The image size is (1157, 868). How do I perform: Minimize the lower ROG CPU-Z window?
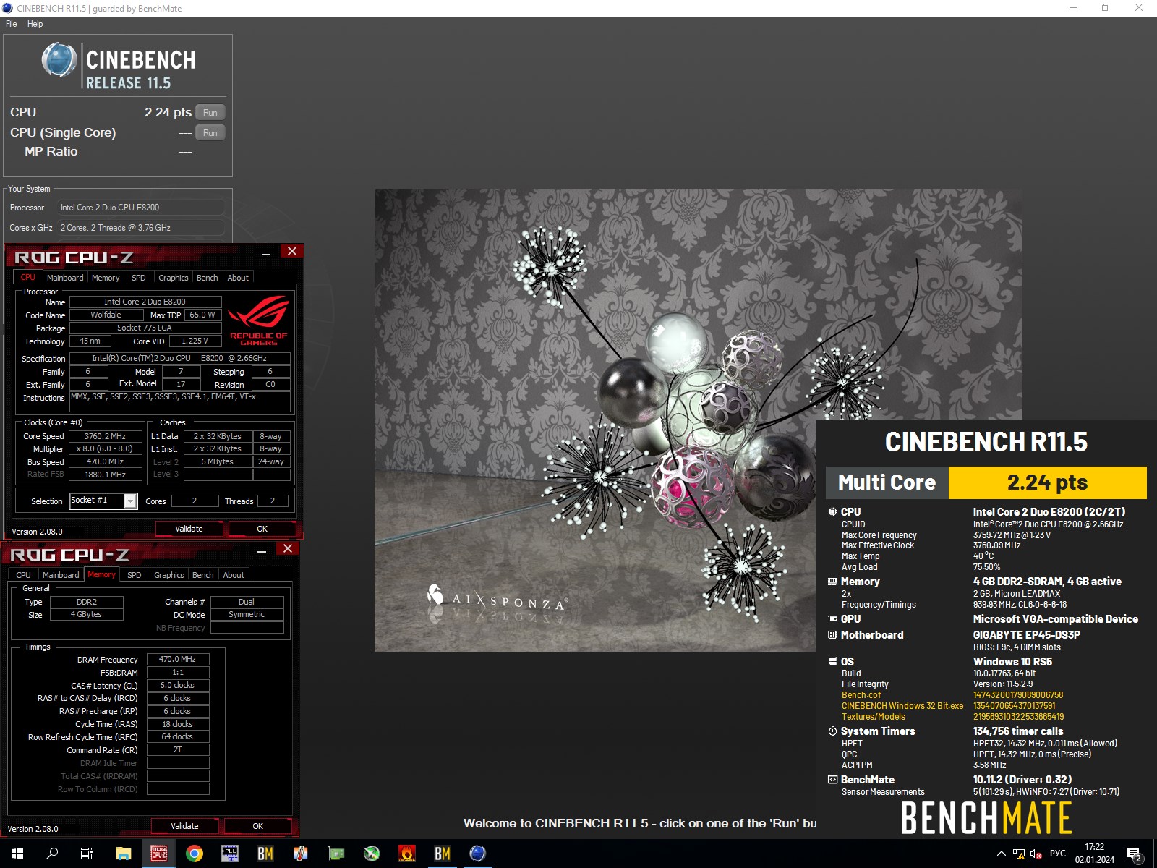coord(262,550)
